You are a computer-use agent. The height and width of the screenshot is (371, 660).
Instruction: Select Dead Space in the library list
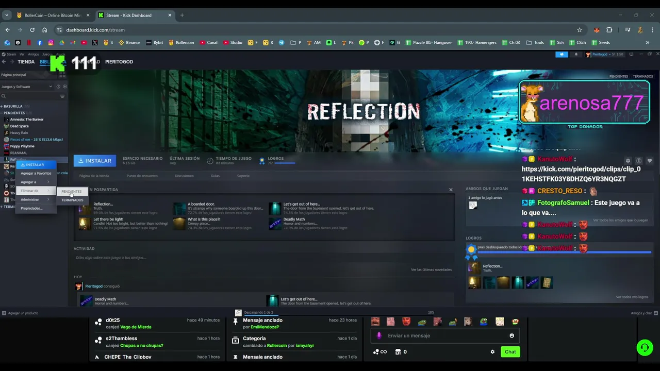click(x=20, y=126)
